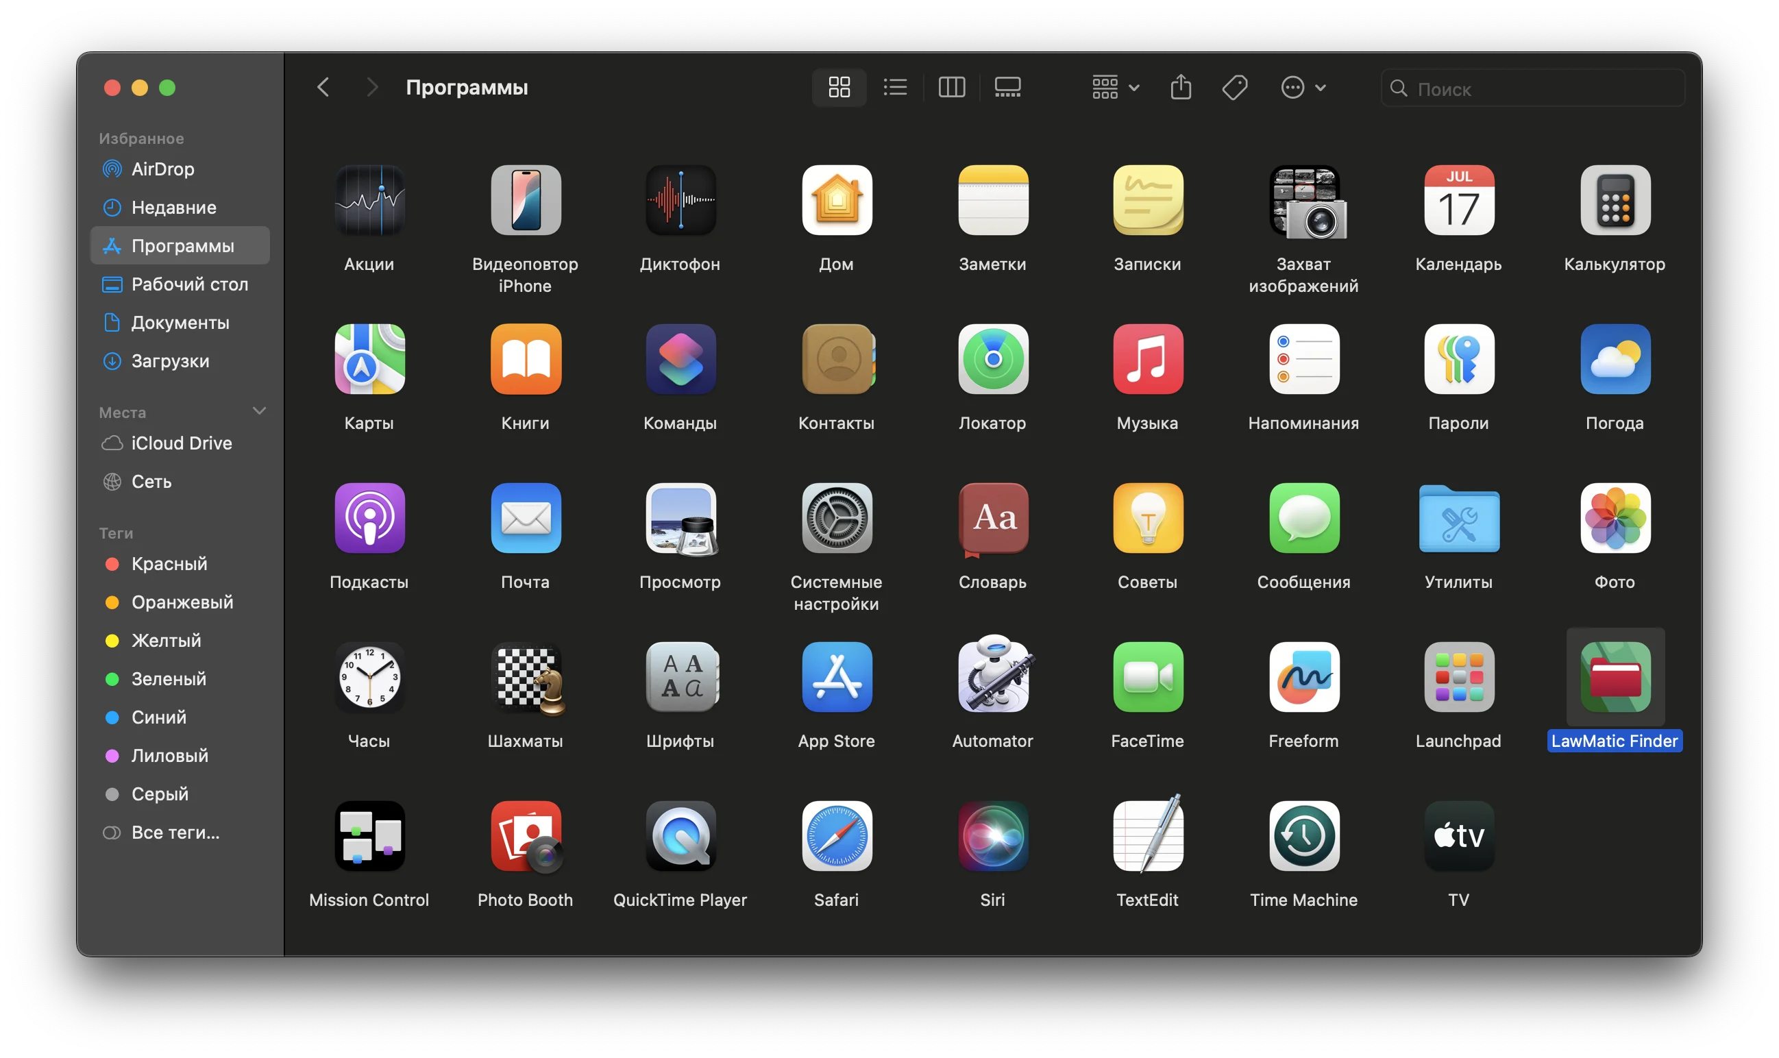Select the Красный red tag
Screen dimensions: 1779x1058
[180, 564]
